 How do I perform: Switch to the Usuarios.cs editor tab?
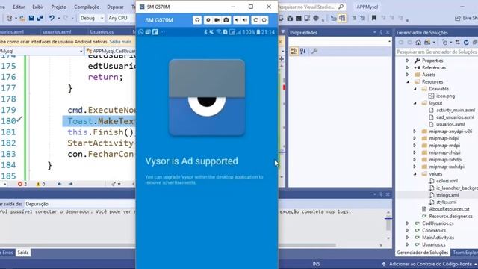pyautogui.click(x=102, y=31)
